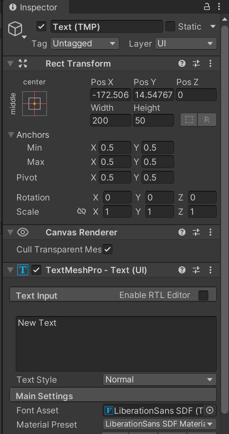The image size is (229, 434).
Task: Uncheck Cull Transparent Mesh
Action: pyautogui.click(x=108, y=250)
